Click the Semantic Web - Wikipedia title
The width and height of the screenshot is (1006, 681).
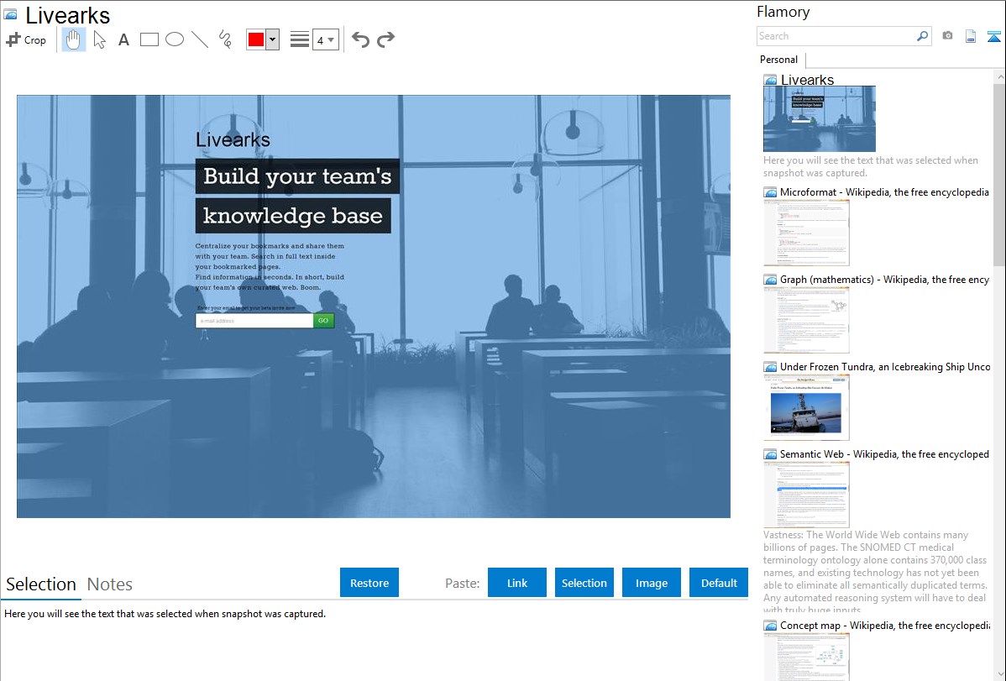(884, 453)
